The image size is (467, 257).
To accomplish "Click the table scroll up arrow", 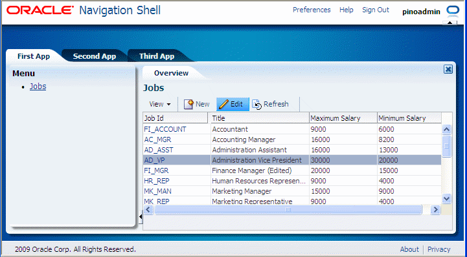I will [x=446, y=129].
